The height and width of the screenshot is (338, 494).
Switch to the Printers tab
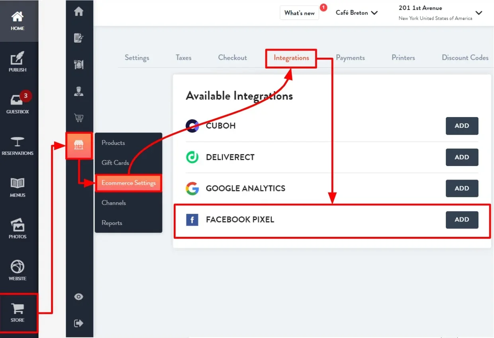coord(403,58)
